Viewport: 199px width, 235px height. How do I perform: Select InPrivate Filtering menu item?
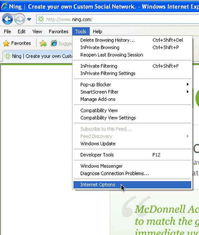tap(132, 66)
